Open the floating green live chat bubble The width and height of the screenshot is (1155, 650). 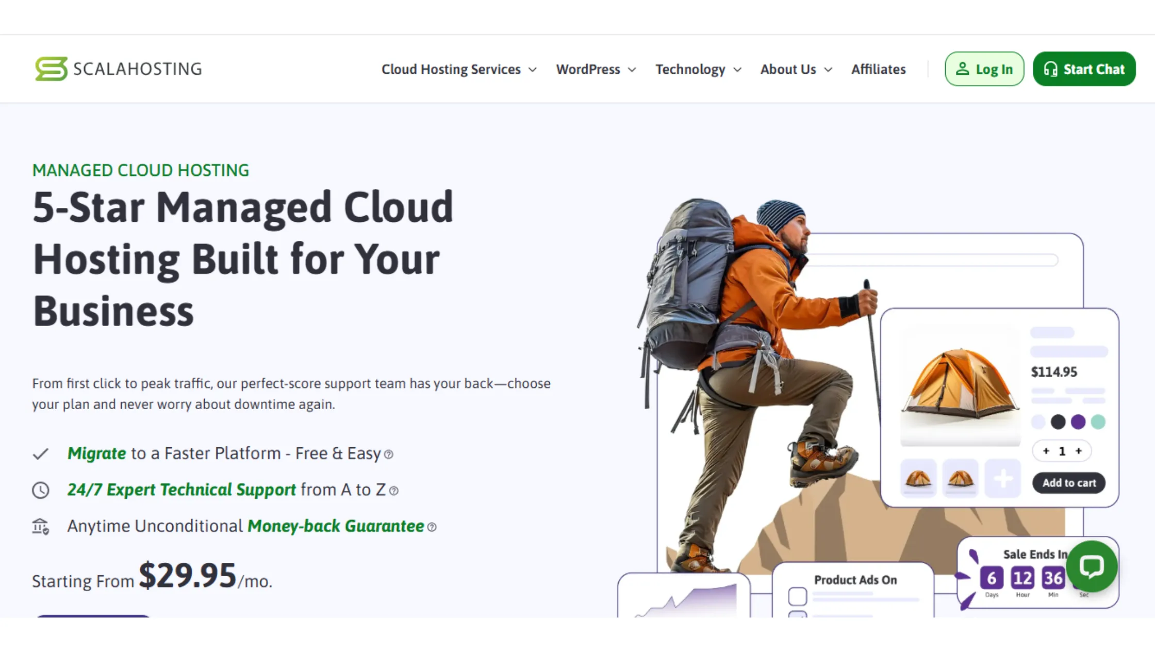tap(1092, 566)
